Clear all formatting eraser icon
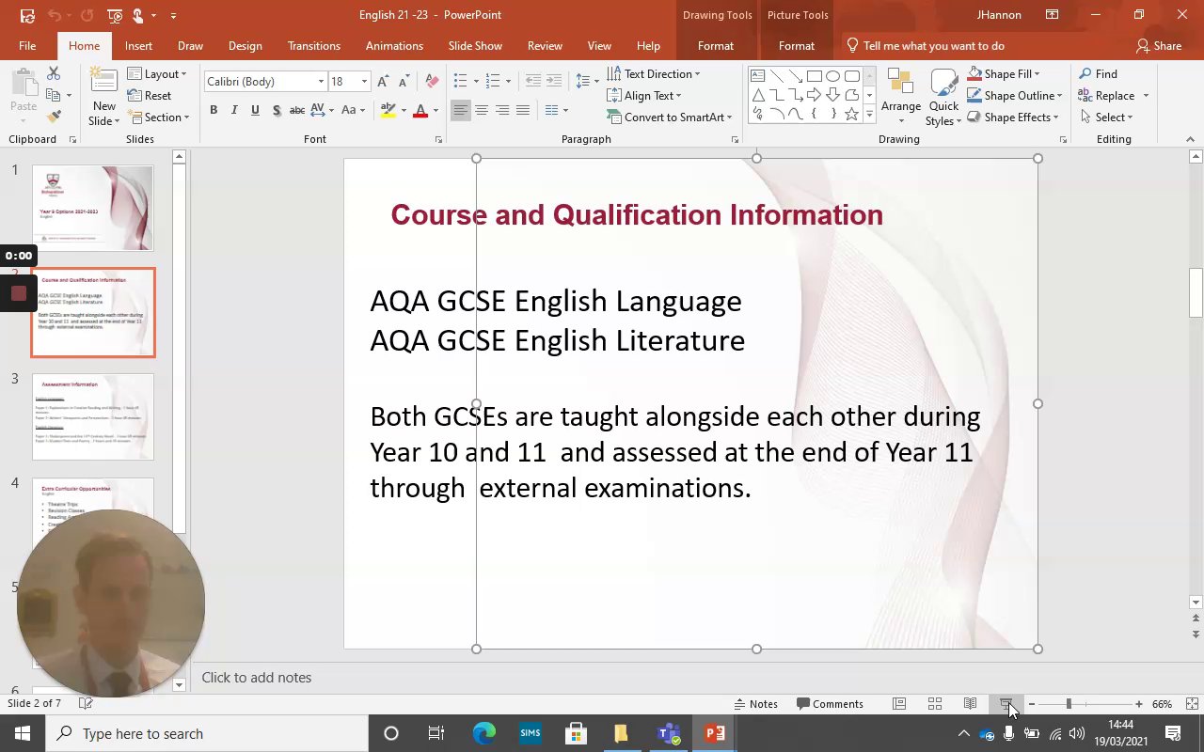 (432, 82)
